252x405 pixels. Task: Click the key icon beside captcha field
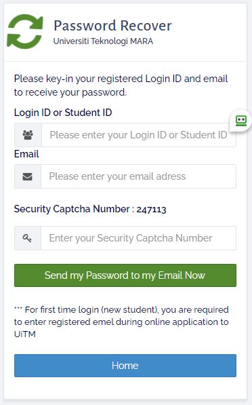(x=27, y=238)
